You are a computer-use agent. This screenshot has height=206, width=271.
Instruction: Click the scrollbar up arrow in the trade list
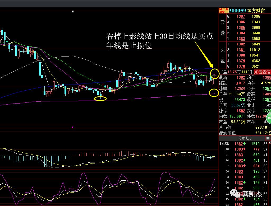[270, 142]
